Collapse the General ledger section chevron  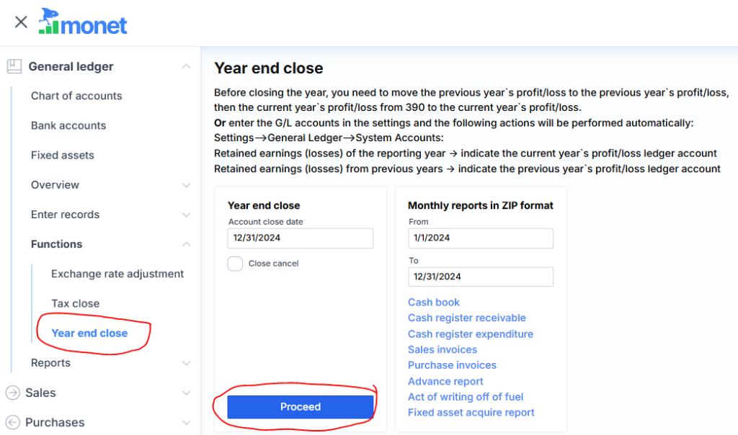(x=187, y=66)
